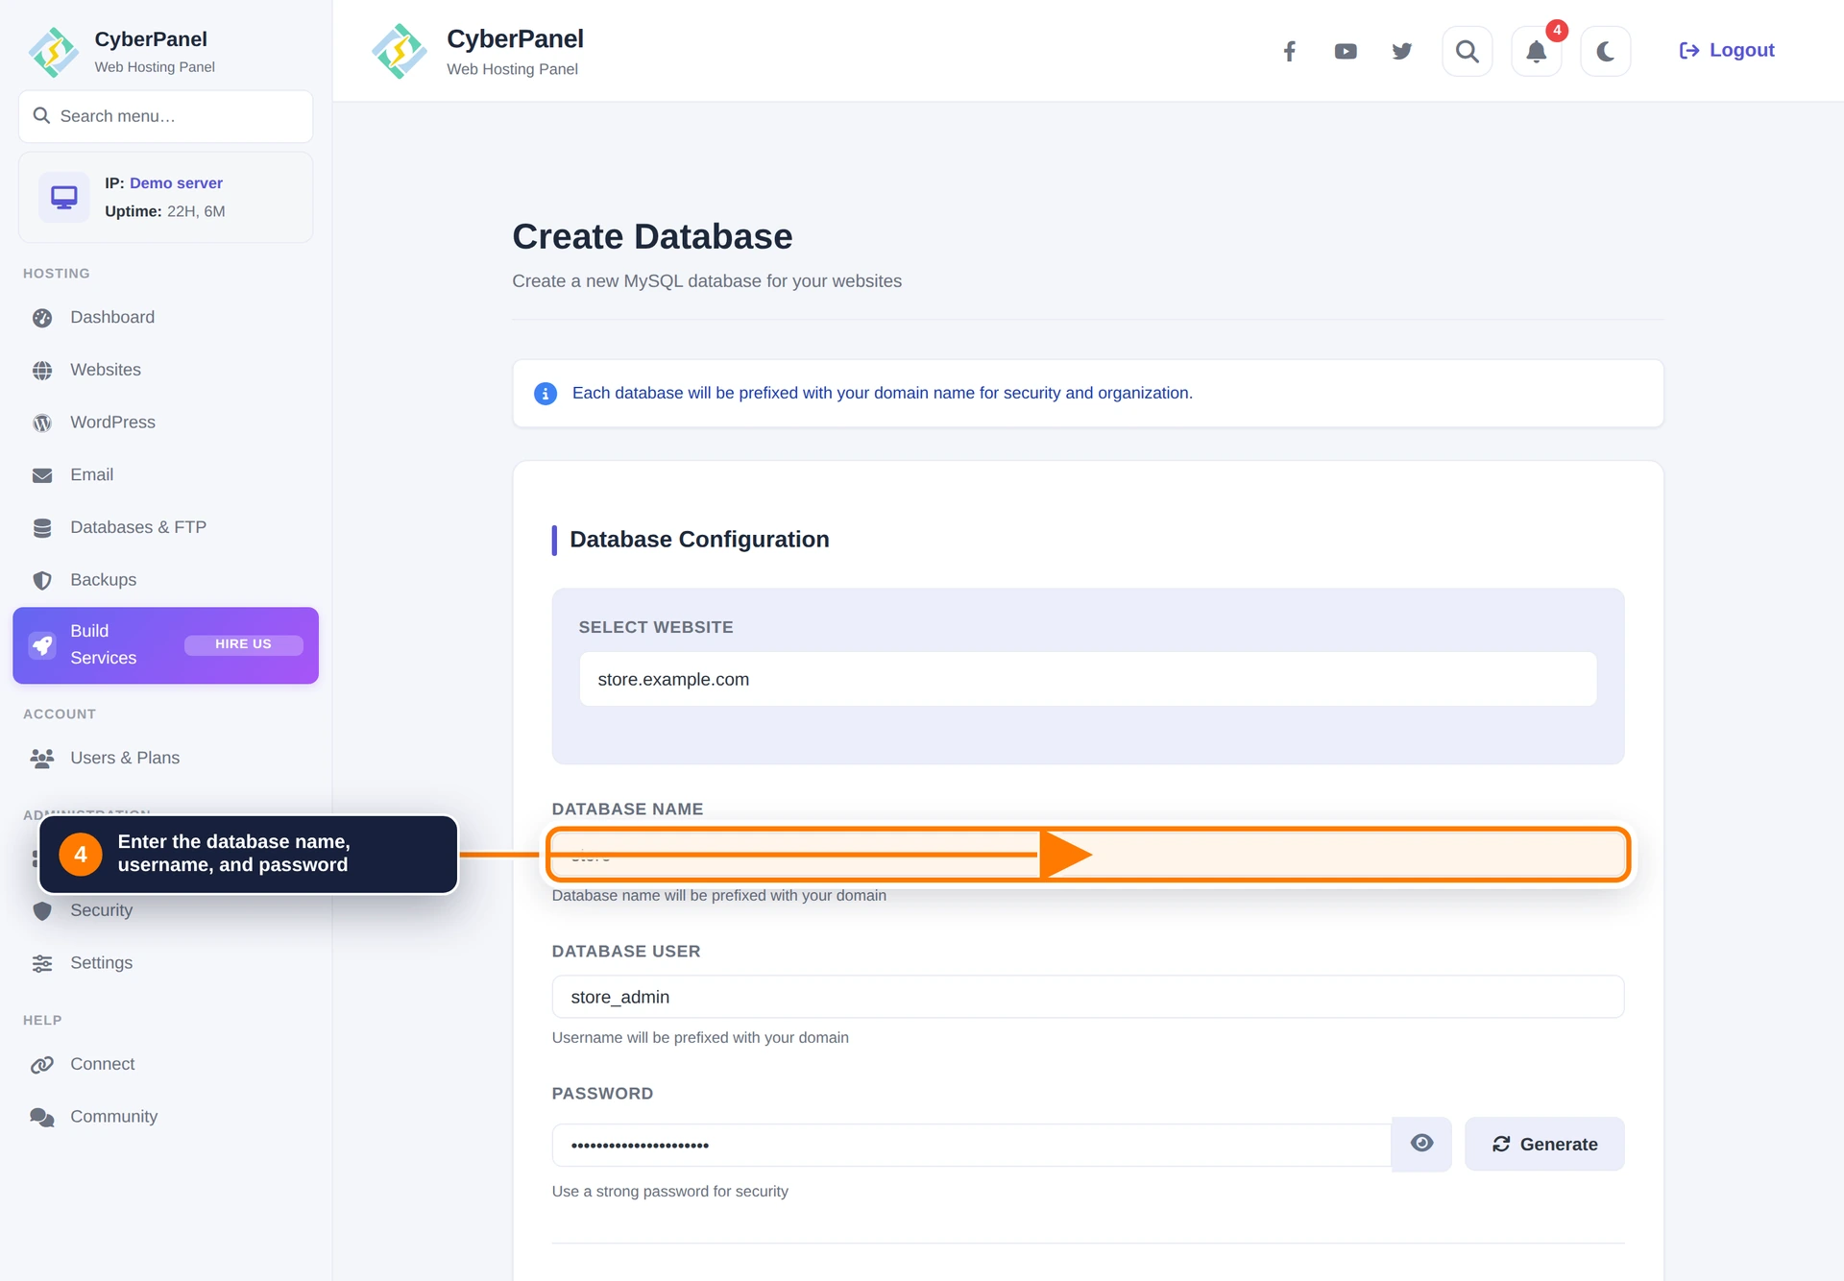Viewport: 1844px width, 1281px height.
Task: Click the Community chat bubbles icon
Action: (42, 1118)
